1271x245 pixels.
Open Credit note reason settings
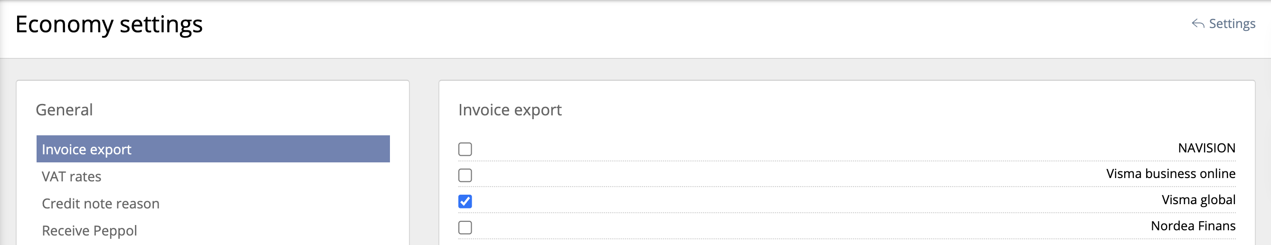pos(101,204)
